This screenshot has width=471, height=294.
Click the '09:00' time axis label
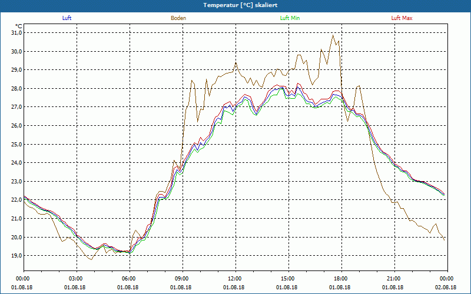(183, 279)
